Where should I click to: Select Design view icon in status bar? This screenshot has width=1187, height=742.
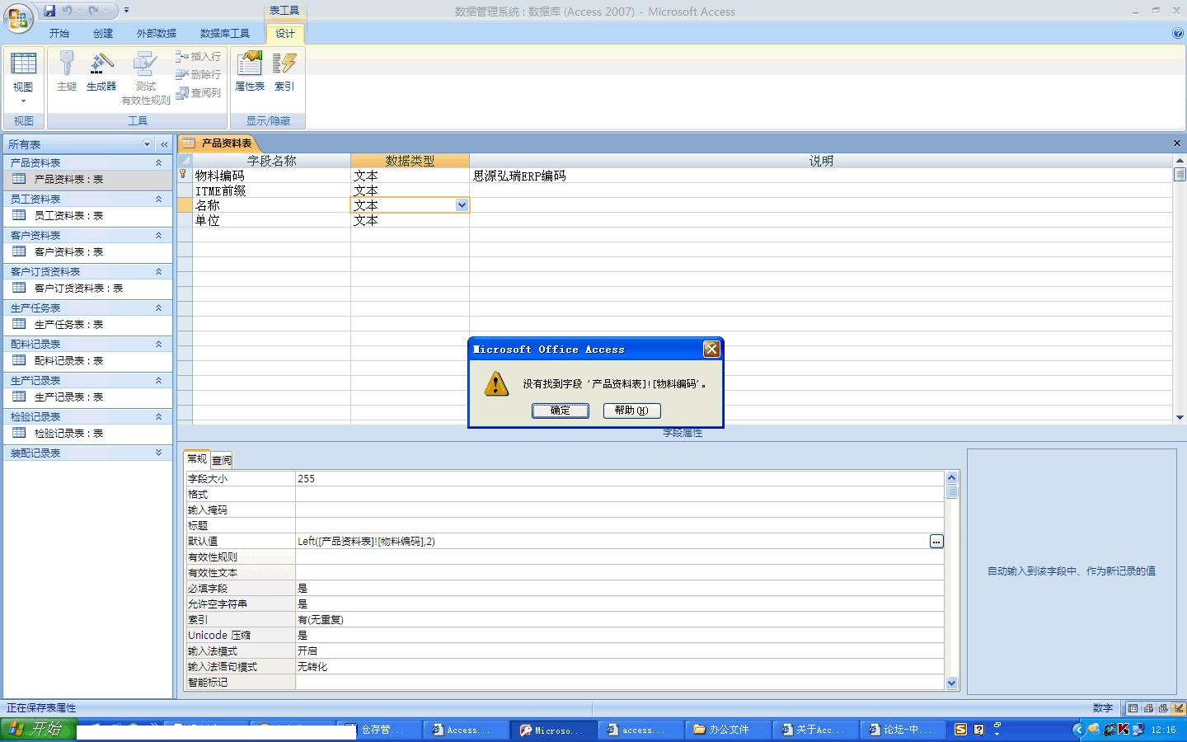coord(1178,708)
